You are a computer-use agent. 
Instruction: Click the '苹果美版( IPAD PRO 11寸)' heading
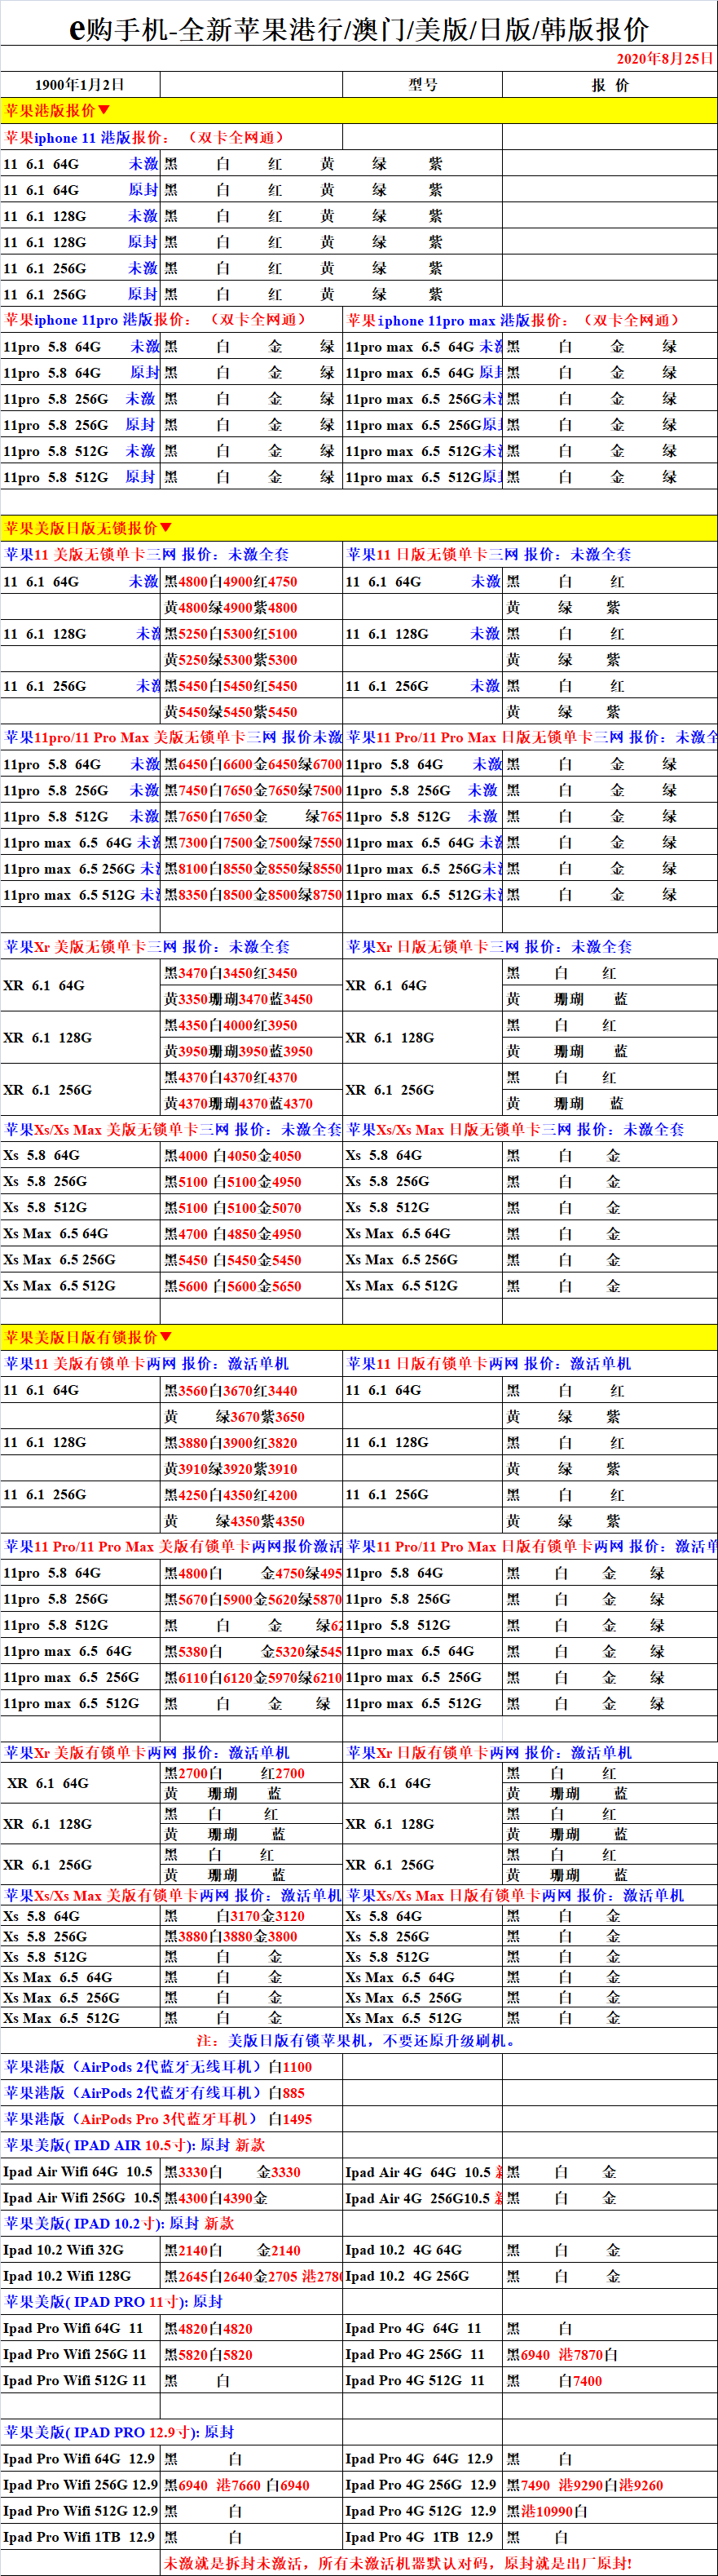[112, 2301]
